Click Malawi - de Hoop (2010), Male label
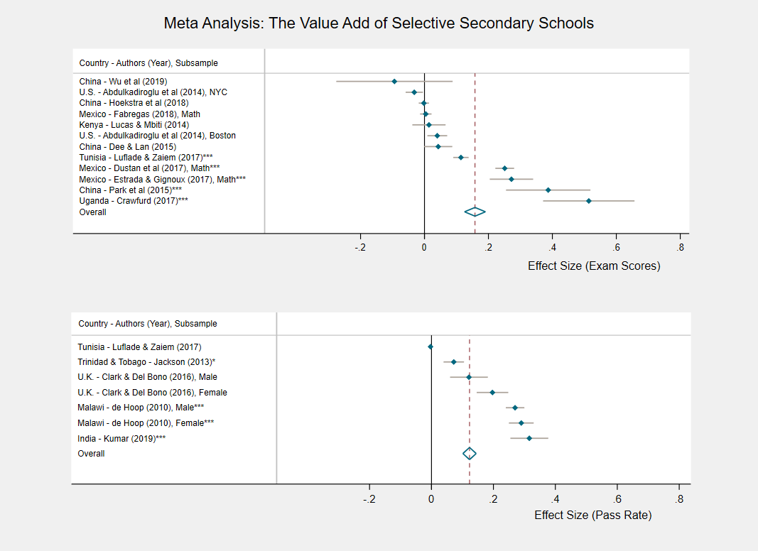The height and width of the screenshot is (551, 758). (x=141, y=408)
